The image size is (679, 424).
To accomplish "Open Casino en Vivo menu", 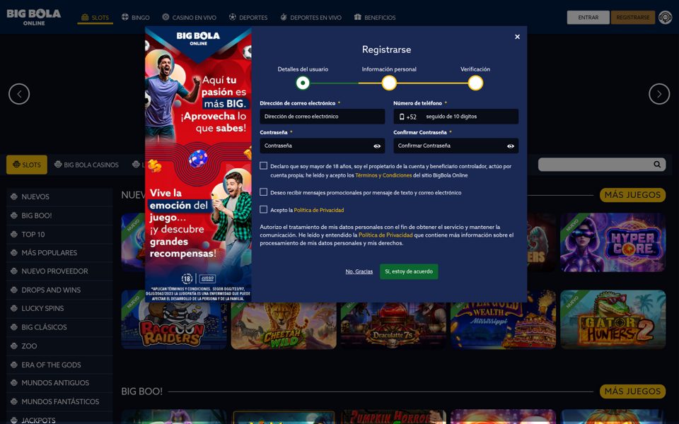I will (190, 17).
